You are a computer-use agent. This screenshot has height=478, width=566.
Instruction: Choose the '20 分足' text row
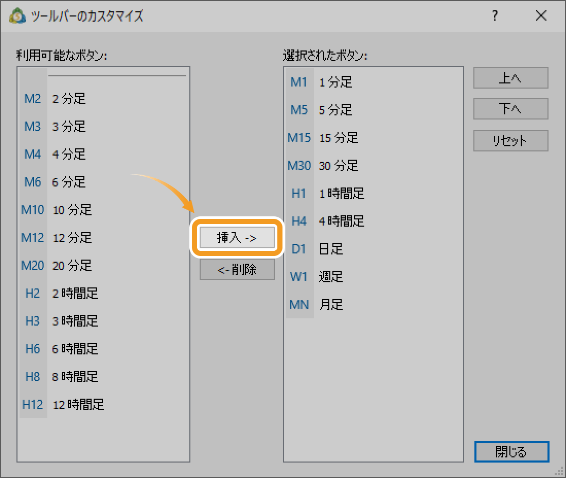(72, 266)
